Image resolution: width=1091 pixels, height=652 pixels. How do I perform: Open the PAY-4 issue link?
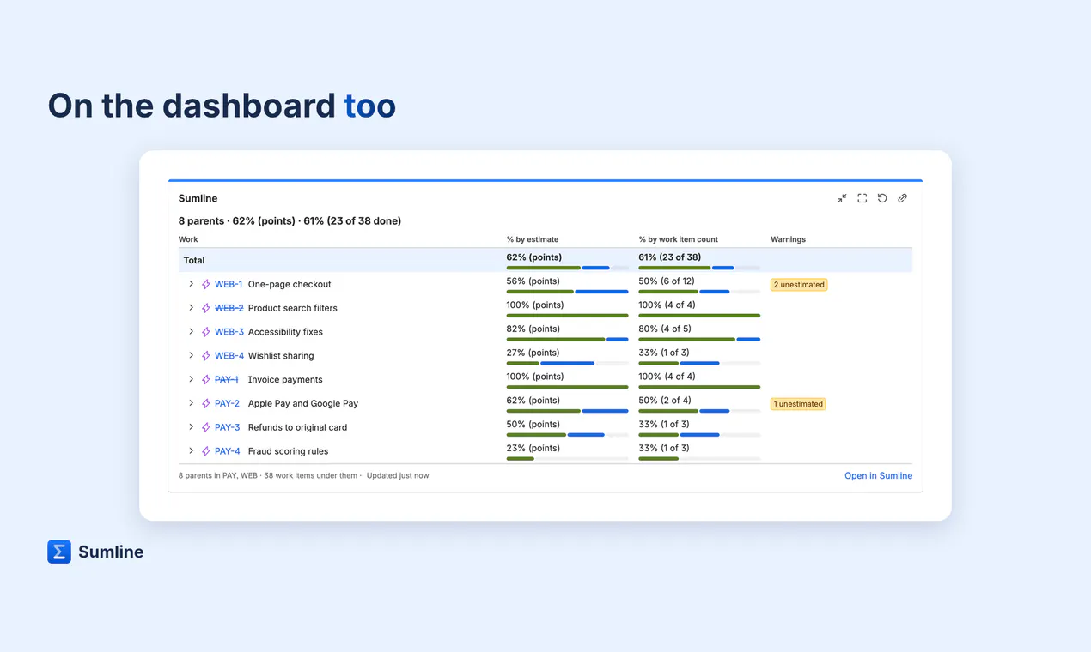tap(228, 451)
